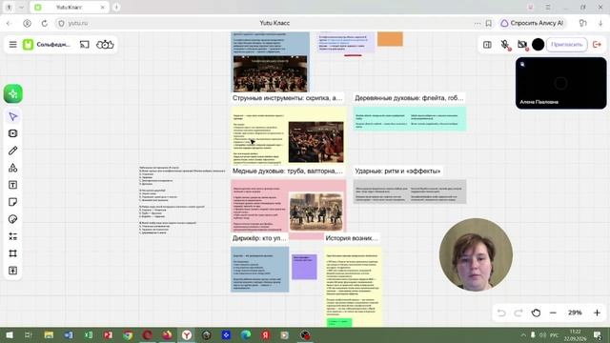610x343 pixels.
Task: Select the purple sticky note
Action: click(304, 267)
